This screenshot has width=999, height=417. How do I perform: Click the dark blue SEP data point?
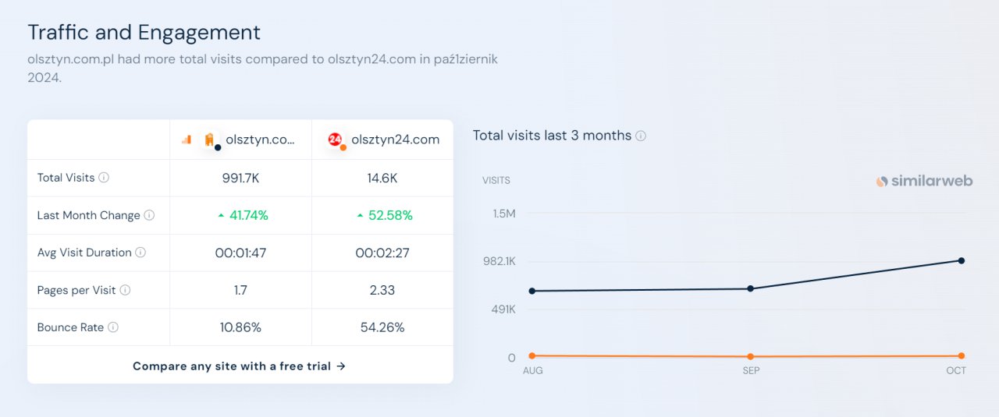click(x=751, y=288)
